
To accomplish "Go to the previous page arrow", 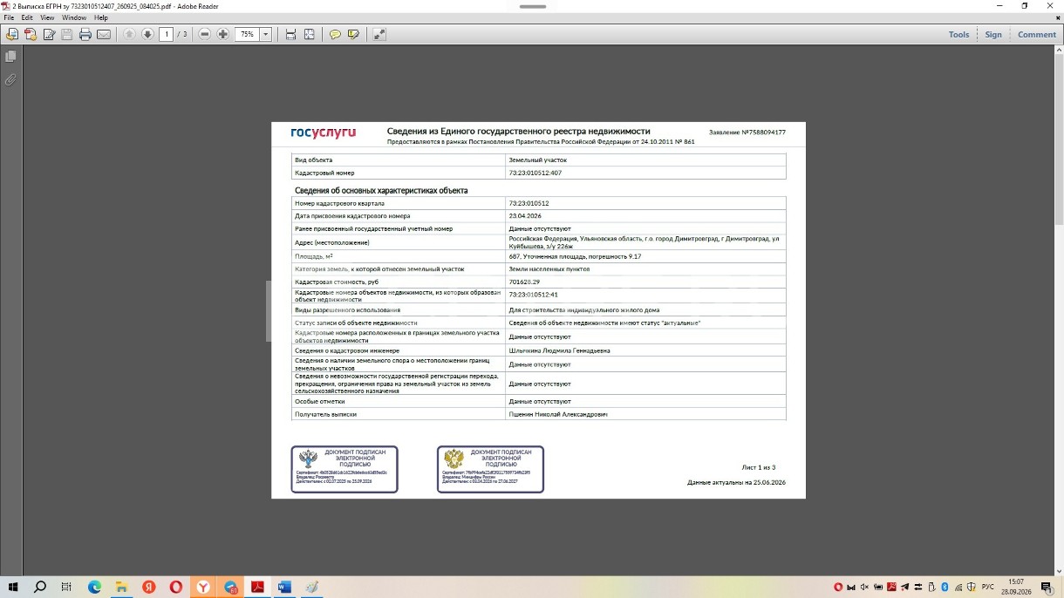I will click(129, 34).
